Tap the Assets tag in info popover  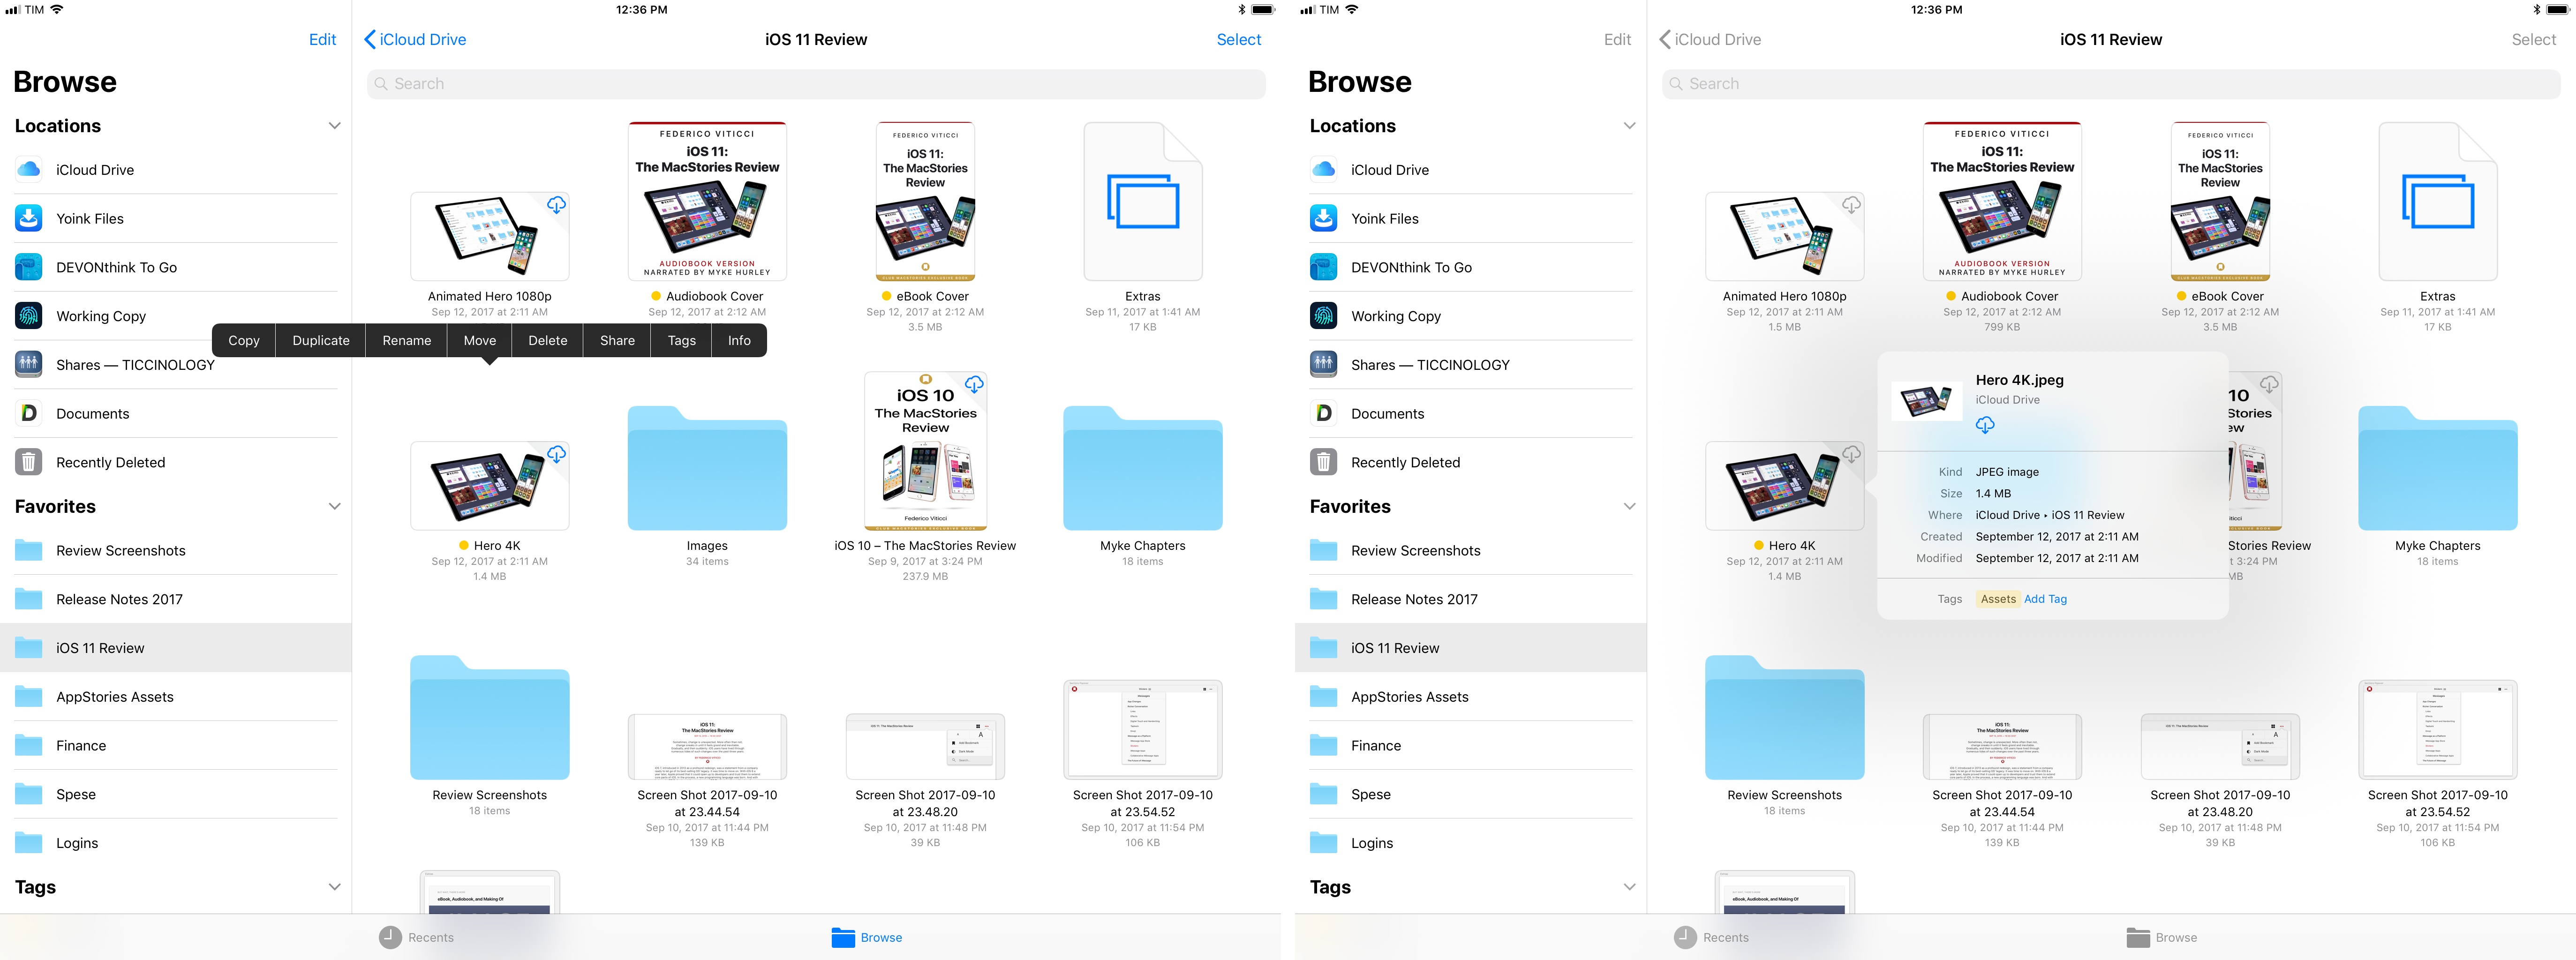click(1998, 599)
